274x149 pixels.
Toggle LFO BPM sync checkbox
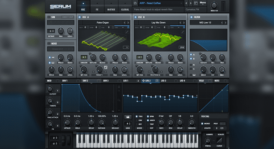[x=148, y=116]
